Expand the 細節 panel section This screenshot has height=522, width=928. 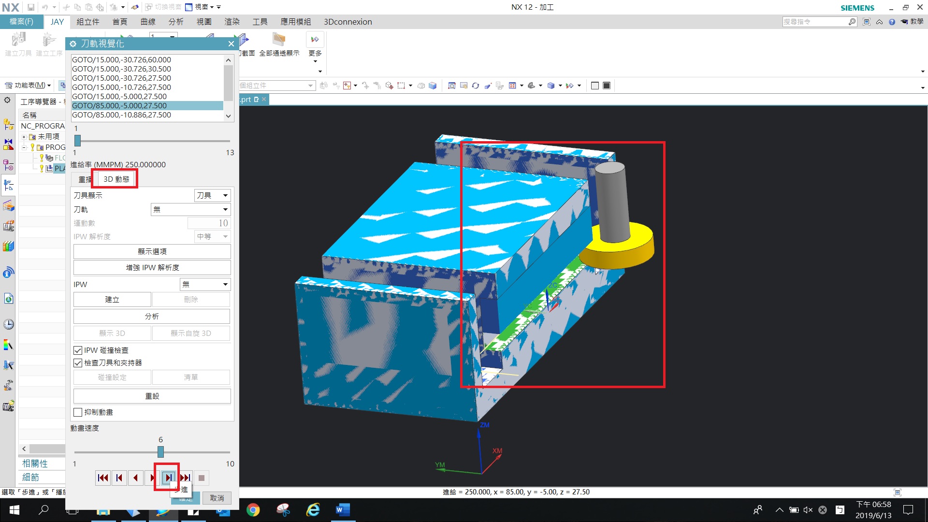[x=30, y=477]
